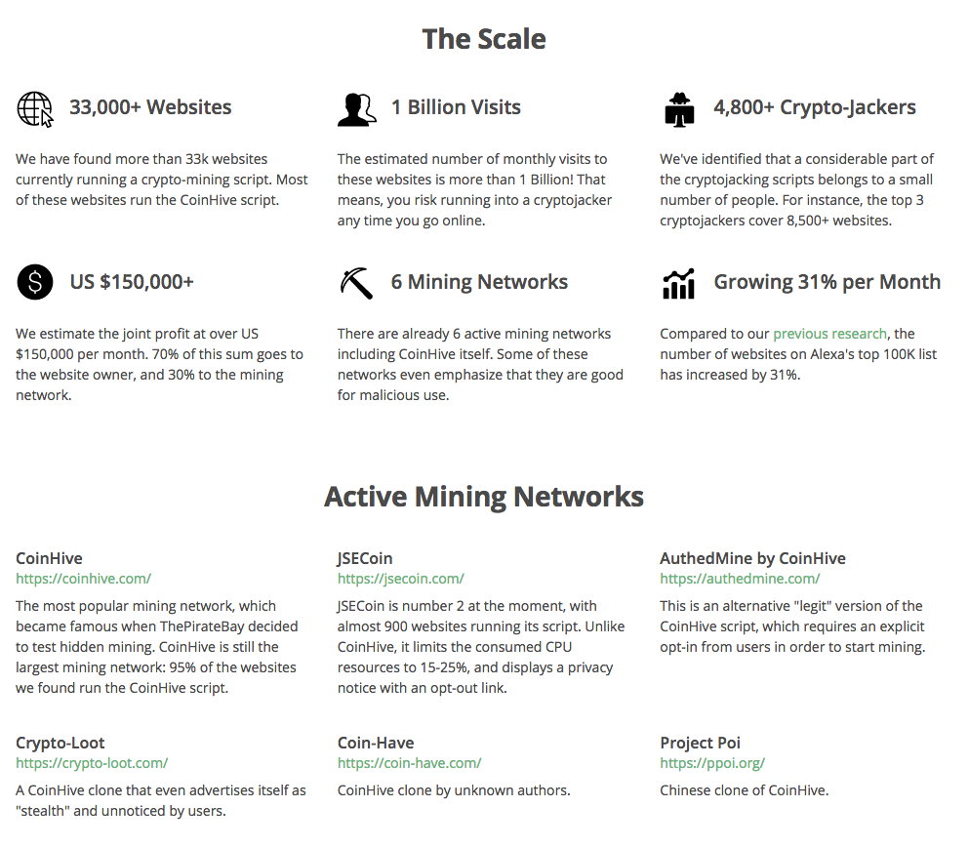Click the Project Poi network title
The width and height of the screenshot is (969, 847).
point(700,744)
